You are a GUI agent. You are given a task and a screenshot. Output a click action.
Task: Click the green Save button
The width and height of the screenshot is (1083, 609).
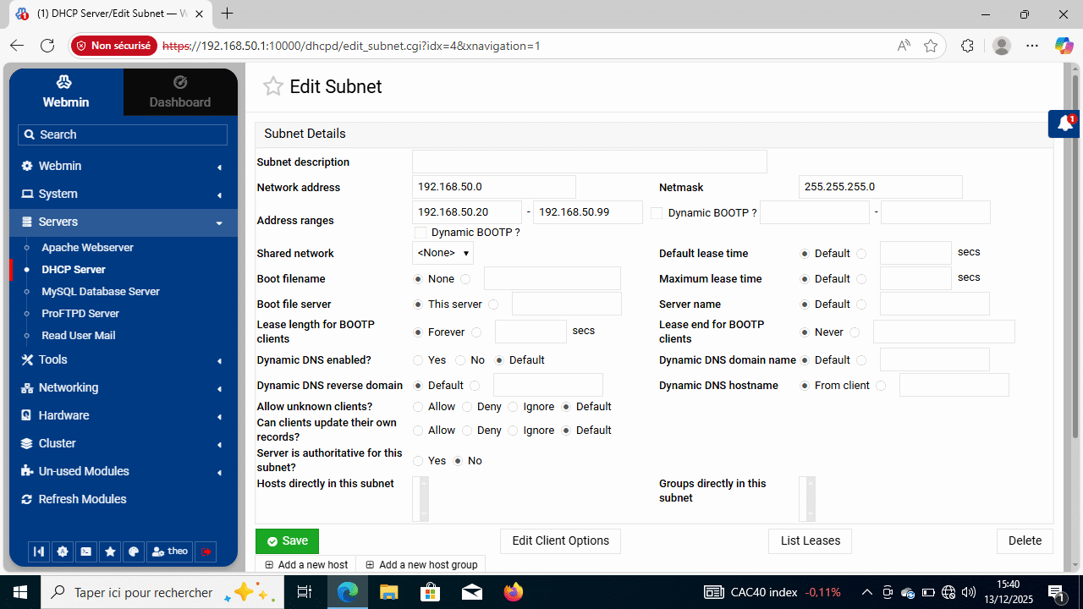[287, 541]
